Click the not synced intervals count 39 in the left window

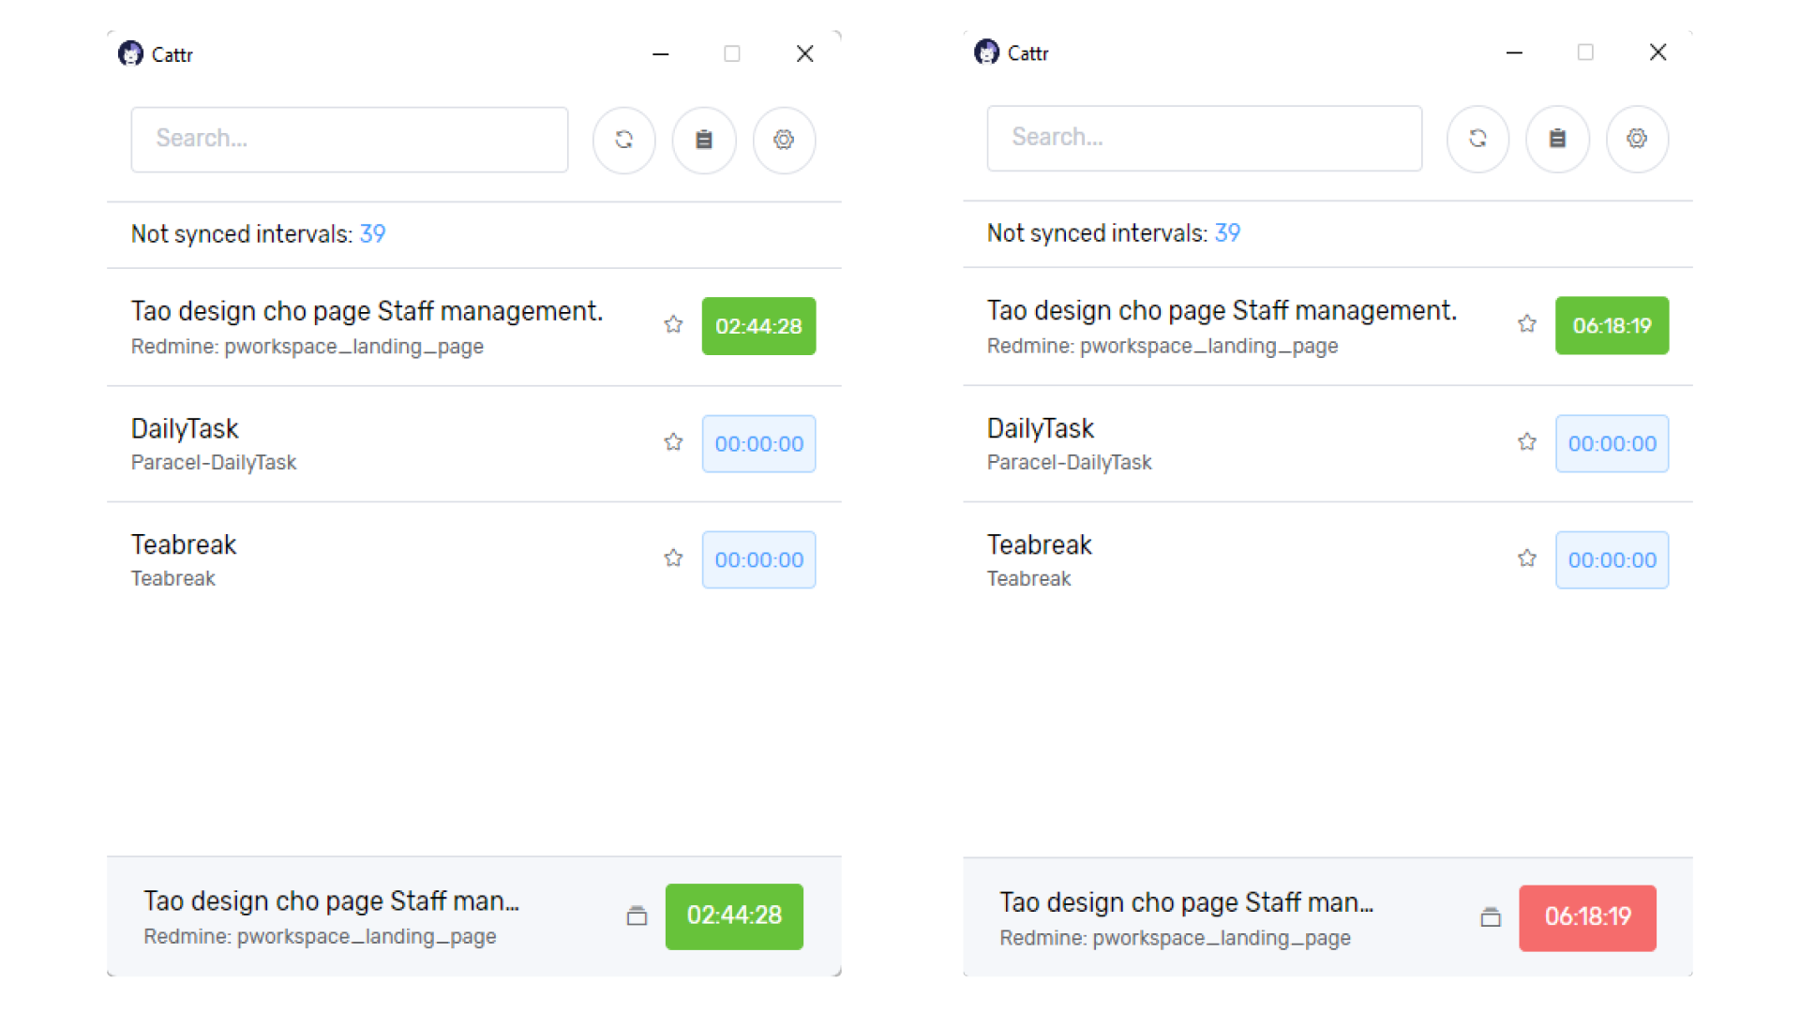(x=372, y=234)
